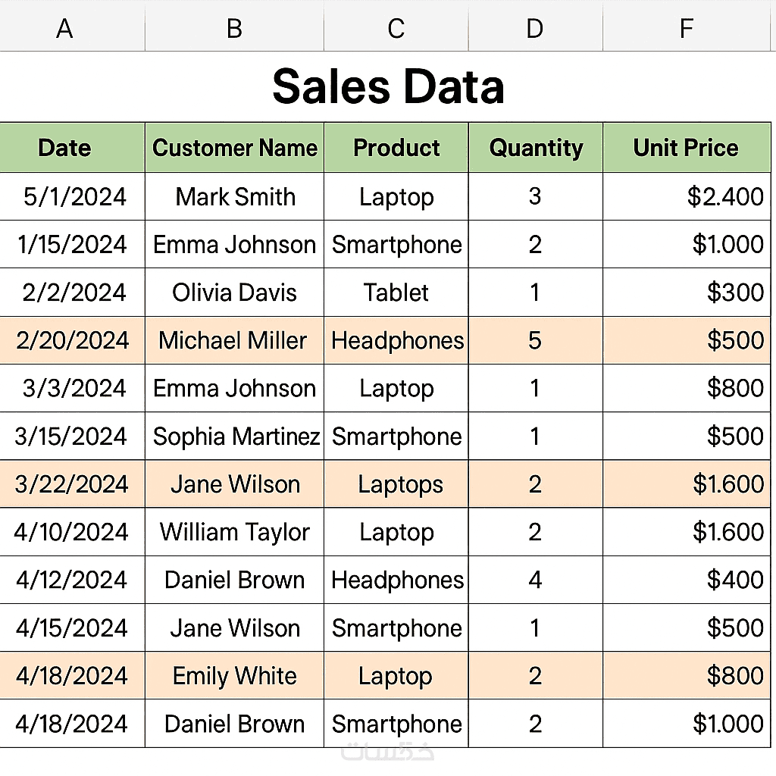Viewport: 776px width, 776px height.
Task: Click the Sophia Martinez cell
Action: tap(236, 436)
